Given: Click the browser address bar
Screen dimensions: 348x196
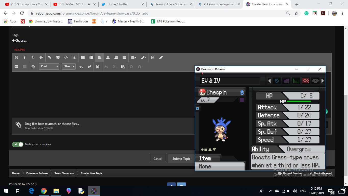Looking at the screenshot, I should [x=158, y=13].
